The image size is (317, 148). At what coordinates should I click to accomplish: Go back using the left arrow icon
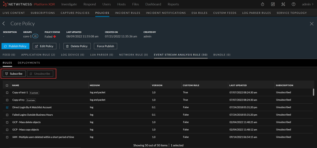pyautogui.click(x=4, y=24)
